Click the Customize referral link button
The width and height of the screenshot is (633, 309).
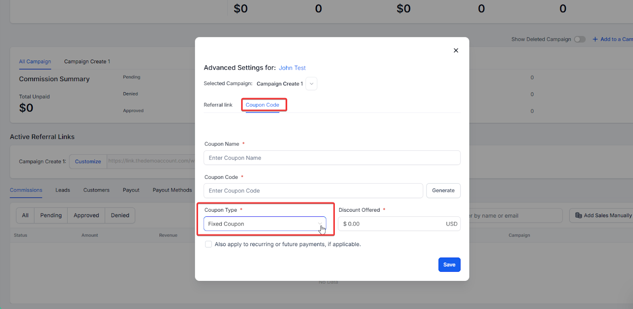88,161
